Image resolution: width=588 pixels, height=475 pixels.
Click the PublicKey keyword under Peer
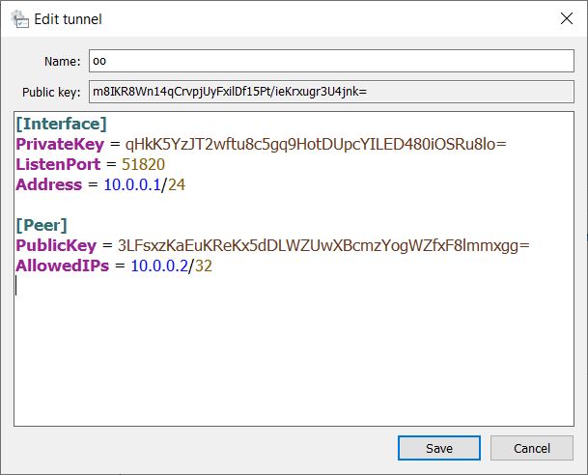[x=54, y=245]
